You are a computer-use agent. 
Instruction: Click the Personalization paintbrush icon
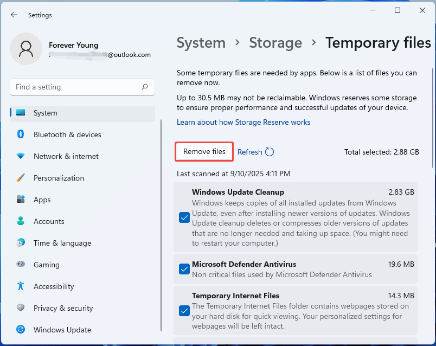click(x=21, y=178)
